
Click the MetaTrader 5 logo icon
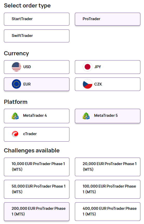[x=86, y=116]
